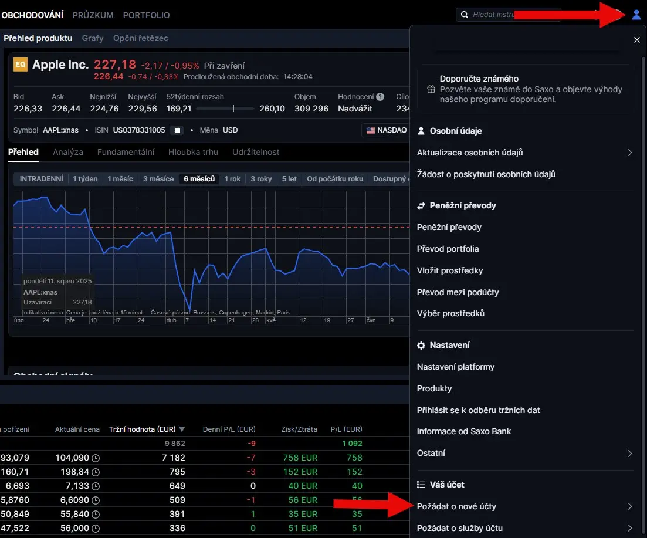The image size is (647, 538).
Task: Click the gift icon beside Doporučte známého
Action: 431,89
